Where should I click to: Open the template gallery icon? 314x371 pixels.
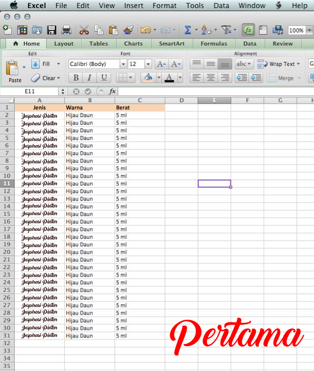point(22,30)
